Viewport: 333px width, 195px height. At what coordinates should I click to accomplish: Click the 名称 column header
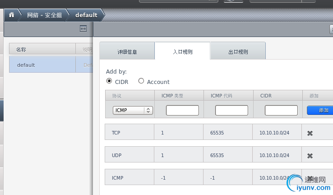pyautogui.click(x=43, y=49)
